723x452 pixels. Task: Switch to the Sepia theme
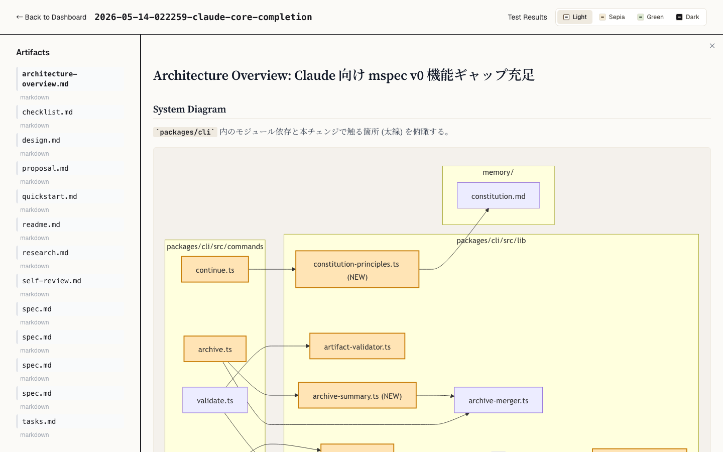tap(612, 17)
